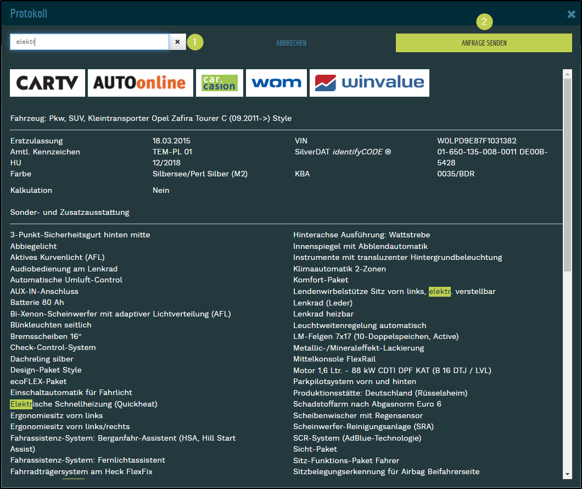Viewport: 582px width, 489px height.
Task: Click the green step 1 badge
Action: (195, 42)
